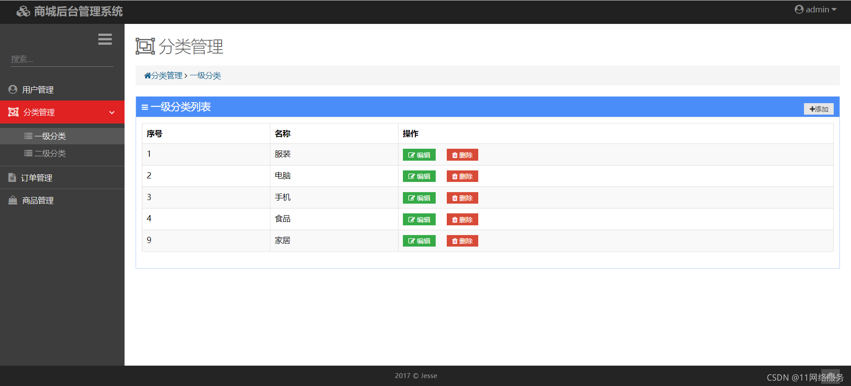Screen dimensions: 851x386
Task: Delete the 食品 category
Action: (x=462, y=220)
